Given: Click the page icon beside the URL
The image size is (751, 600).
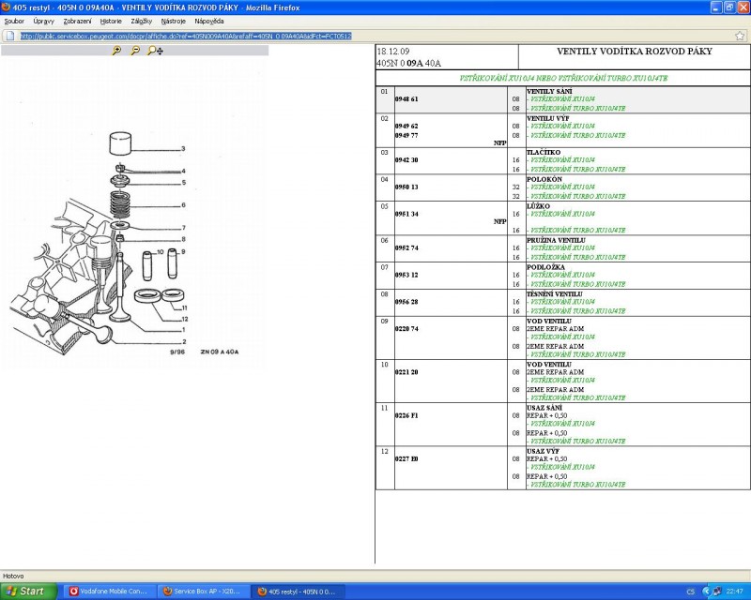Looking at the screenshot, I should 9,36.
